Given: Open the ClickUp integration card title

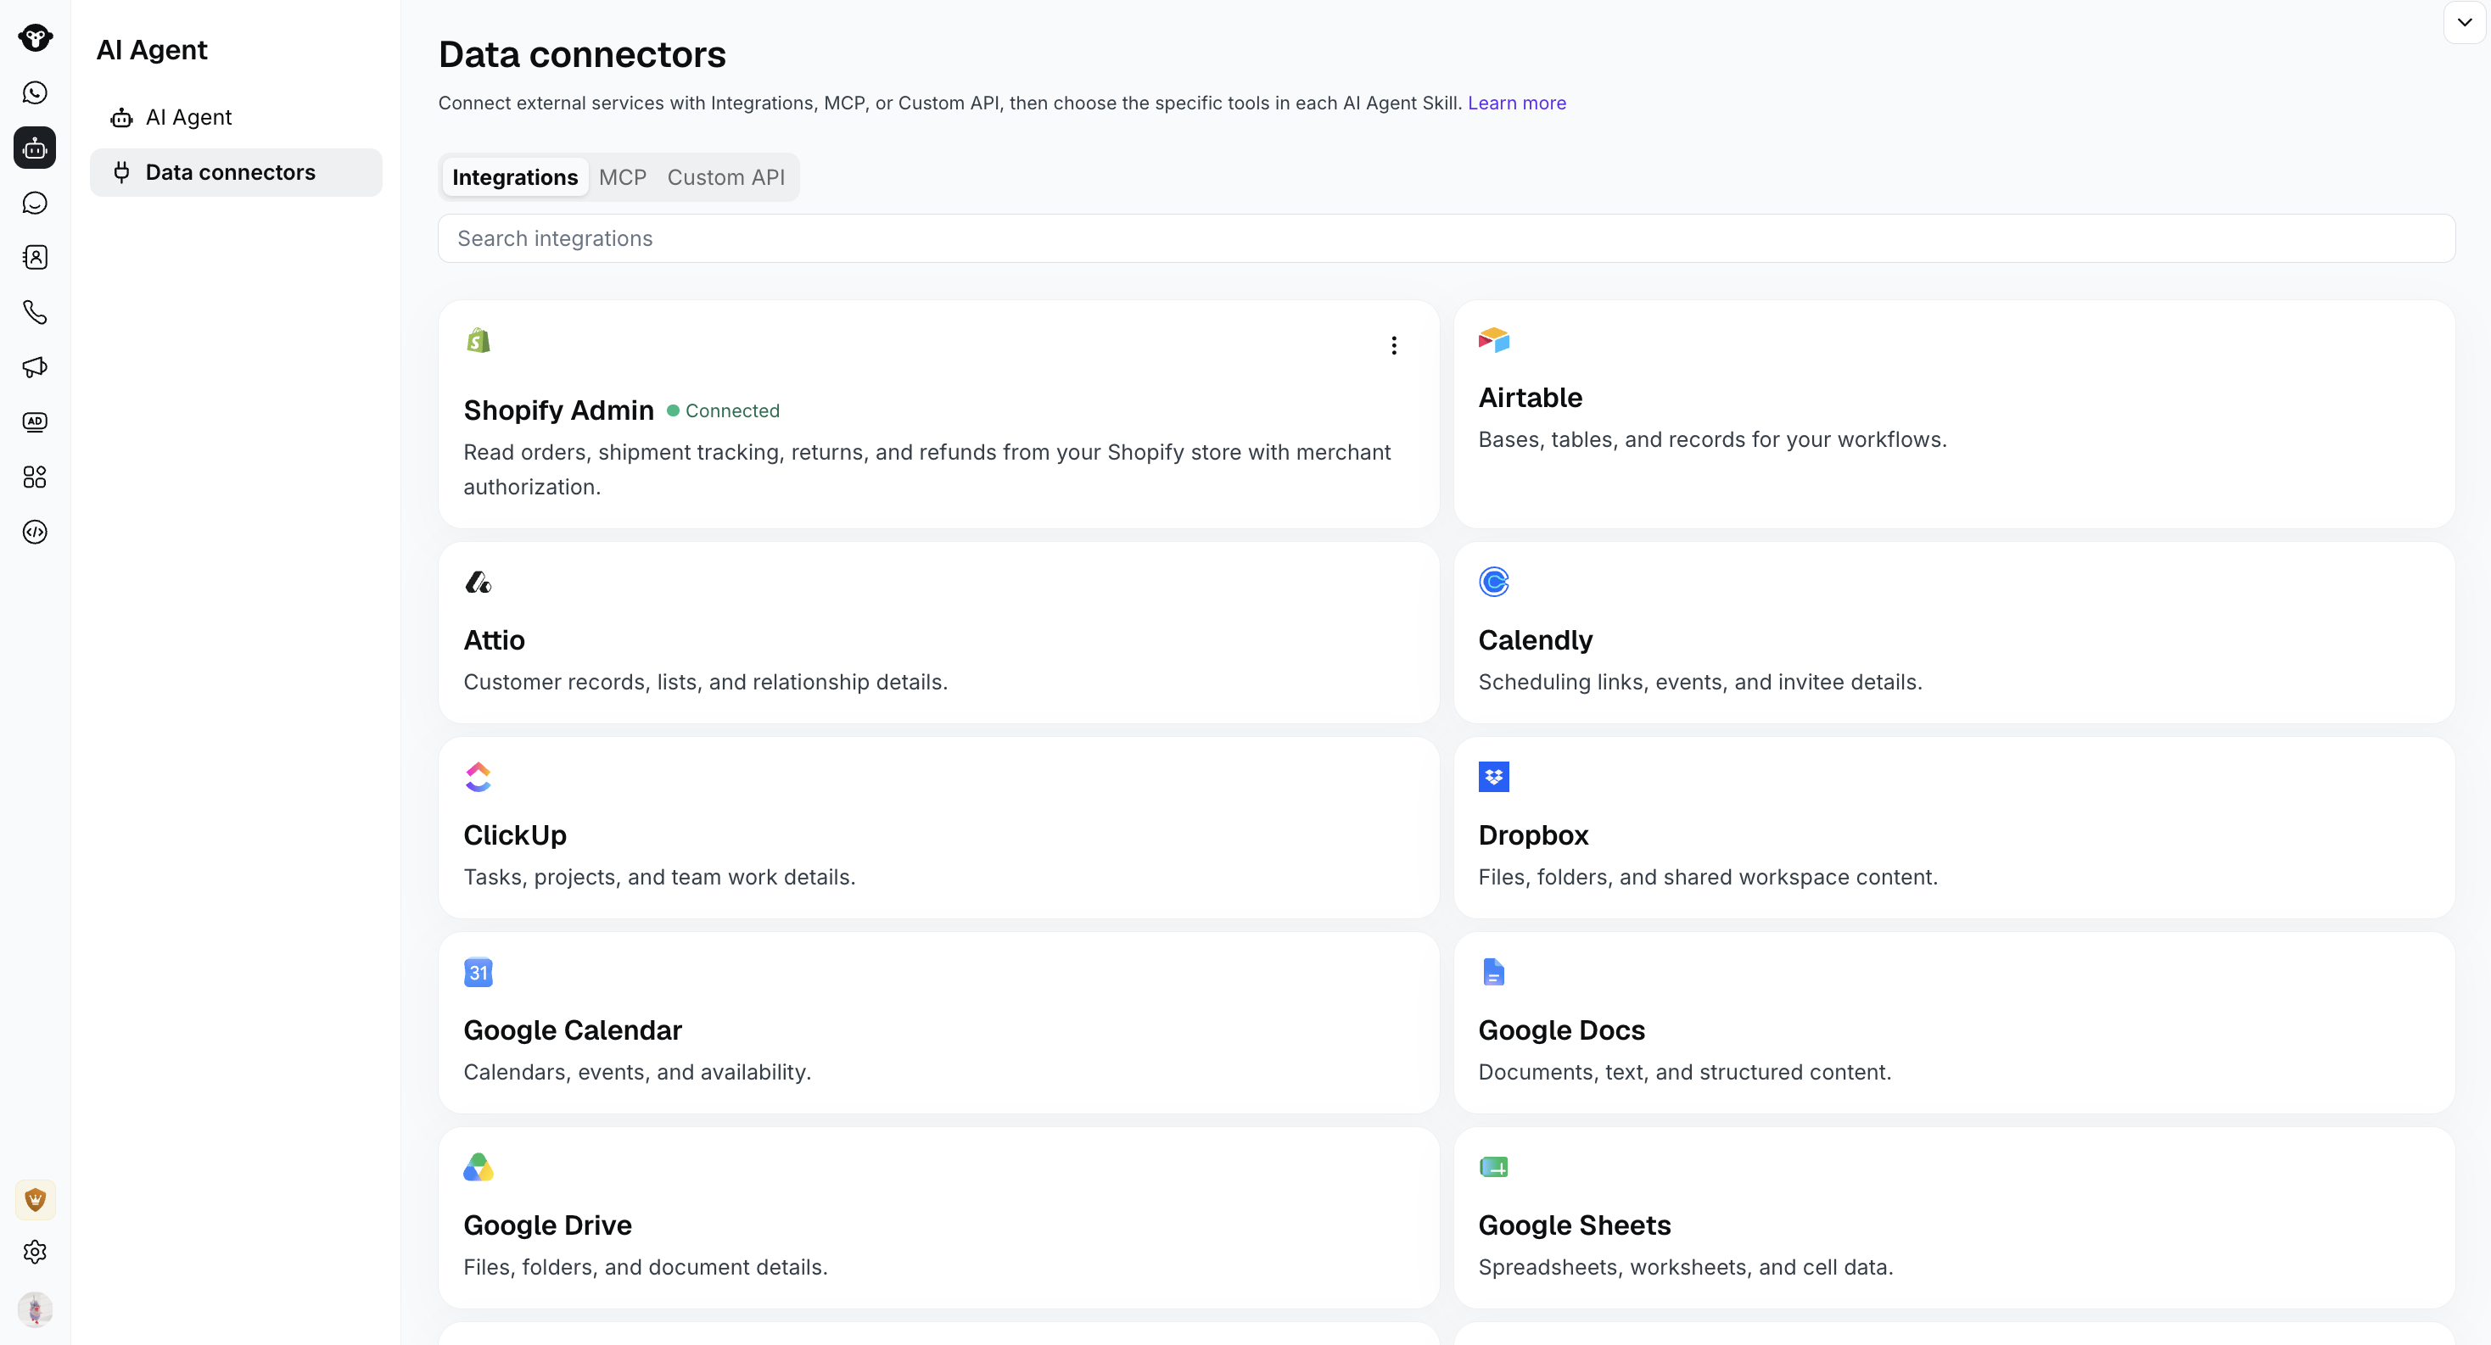Looking at the screenshot, I should tap(514, 834).
